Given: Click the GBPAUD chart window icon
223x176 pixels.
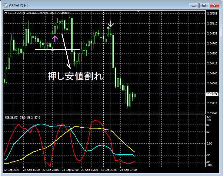Looking at the screenshot, I should [5, 5].
